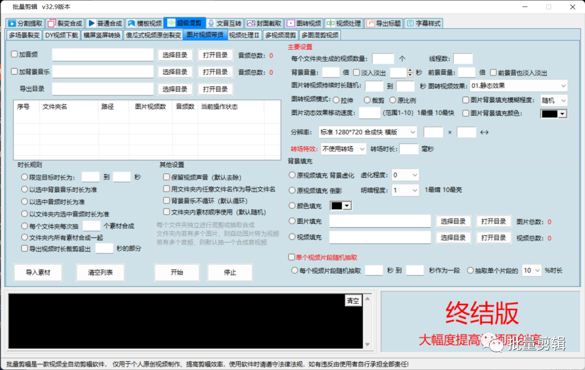Select 原视频填充 背景虚化 radio

click(x=292, y=175)
